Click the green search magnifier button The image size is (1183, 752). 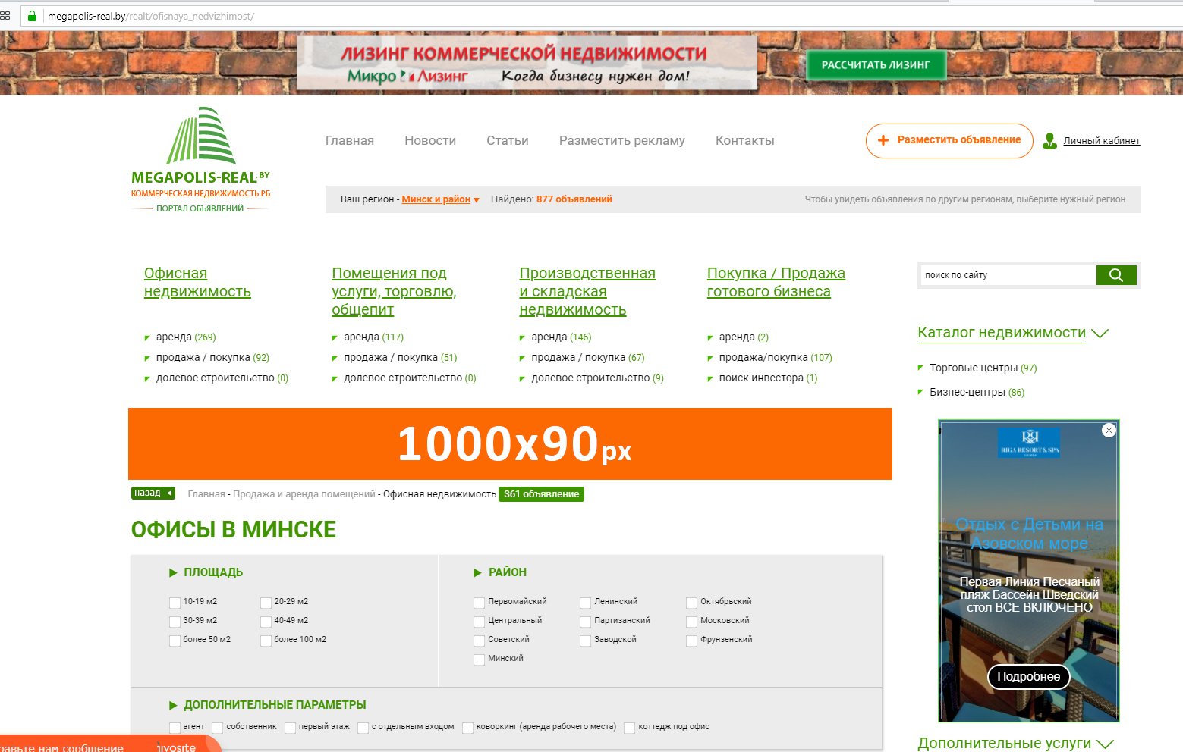click(x=1115, y=275)
